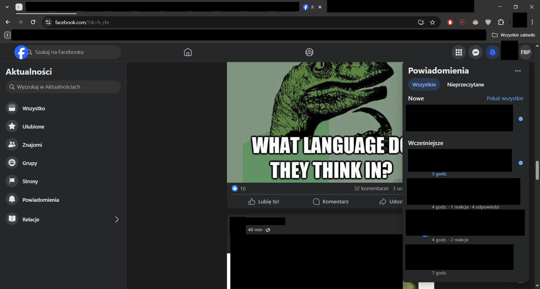Open the apps menu grid icon
This screenshot has width=540, height=289.
(x=458, y=52)
